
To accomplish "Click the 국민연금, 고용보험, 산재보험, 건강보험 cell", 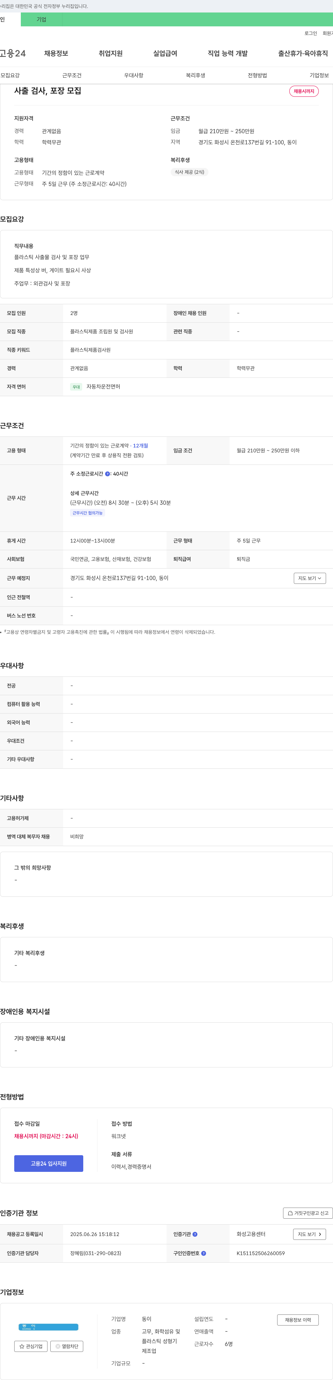I will coord(111,559).
